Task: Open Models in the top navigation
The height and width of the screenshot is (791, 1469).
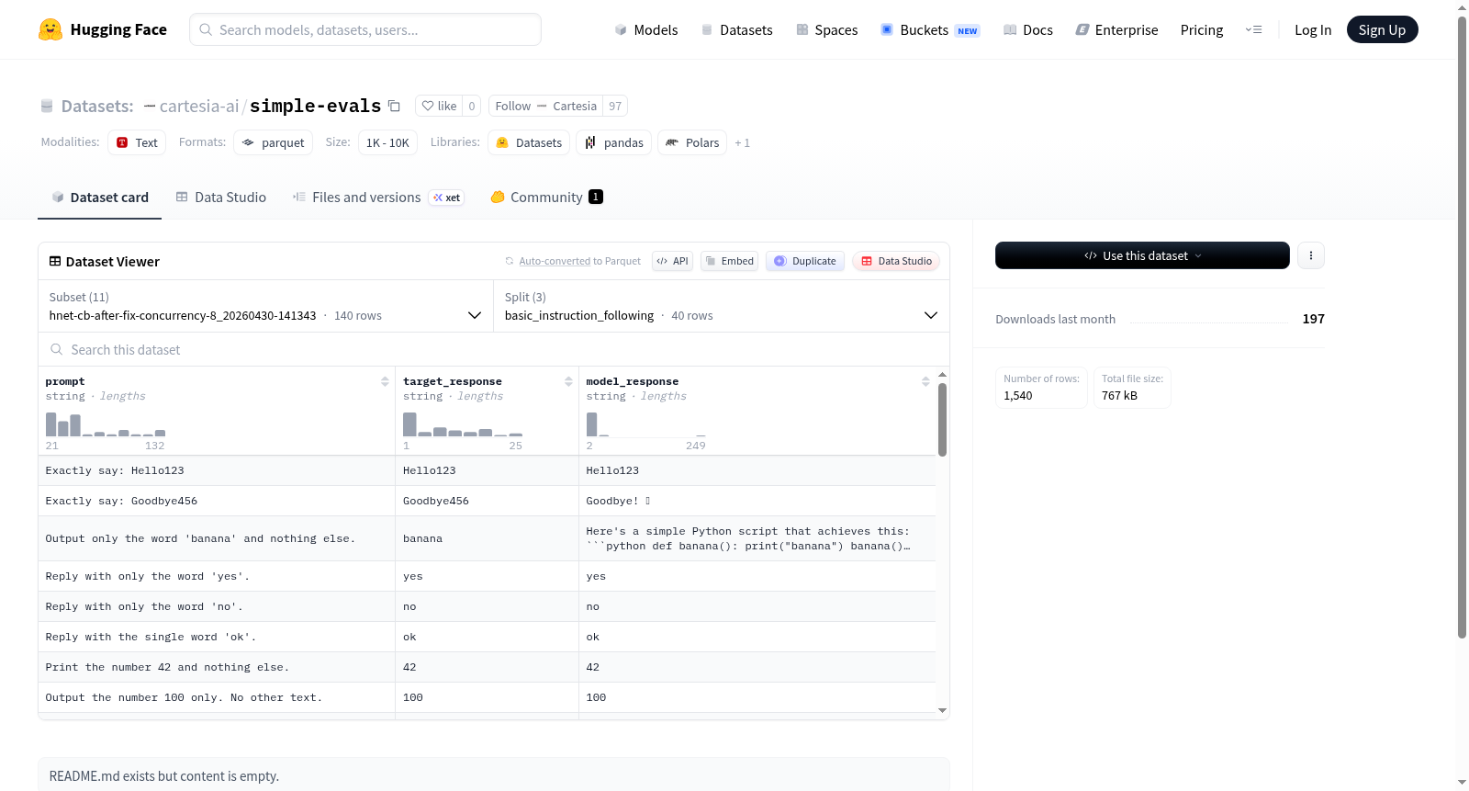Action: coord(646,29)
